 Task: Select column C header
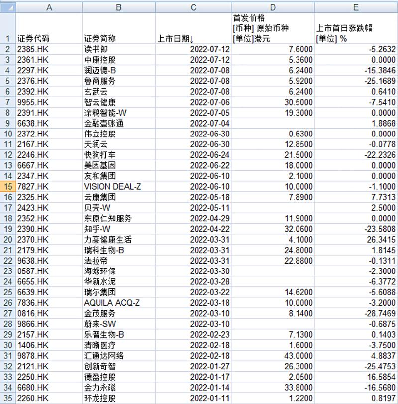coord(194,8)
